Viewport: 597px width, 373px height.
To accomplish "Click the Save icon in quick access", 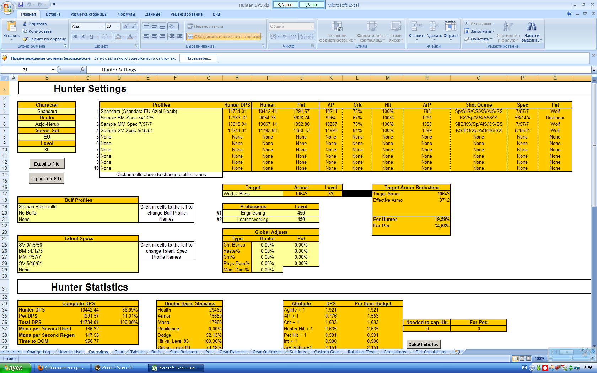I will click(21, 5).
